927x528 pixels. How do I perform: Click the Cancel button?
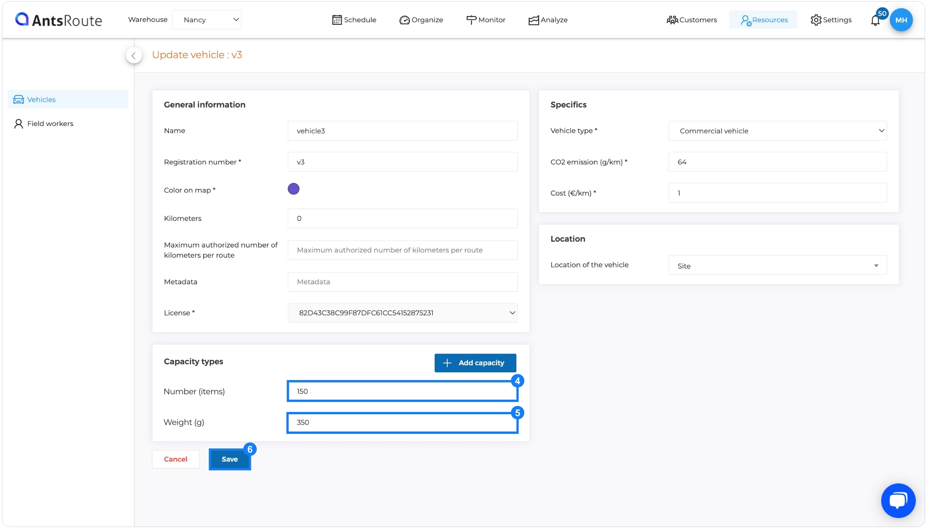pos(175,459)
